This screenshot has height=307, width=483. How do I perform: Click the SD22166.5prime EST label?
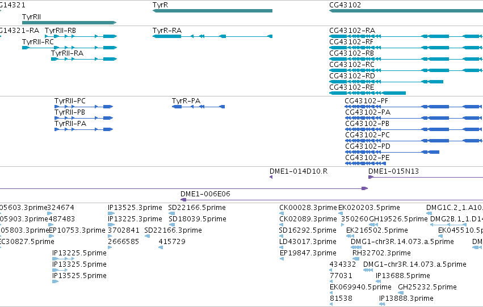tap(197, 208)
